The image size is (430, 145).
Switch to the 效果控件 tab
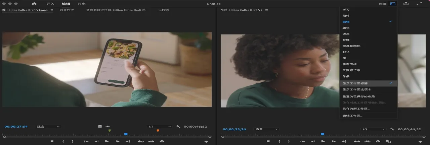click(67, 10)
